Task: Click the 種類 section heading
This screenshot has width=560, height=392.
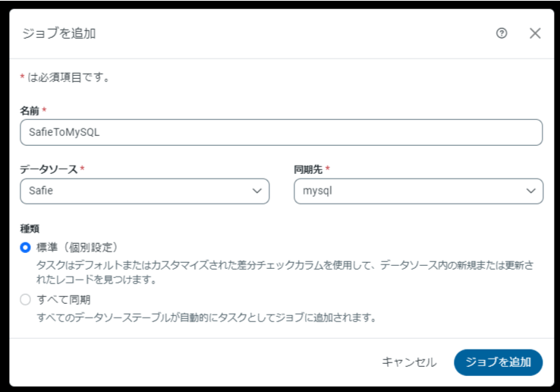Action: 30,228
